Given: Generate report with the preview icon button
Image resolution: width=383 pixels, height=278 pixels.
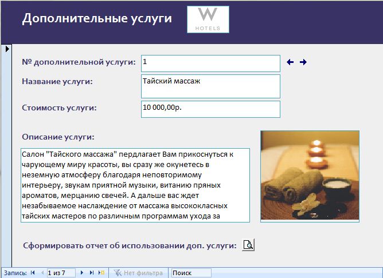Looking at the screenshot, I should click(x=248, y=245).
